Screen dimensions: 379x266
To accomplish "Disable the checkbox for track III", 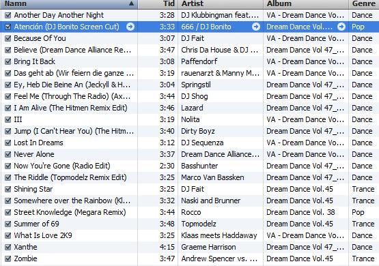I will pos(8,119).
